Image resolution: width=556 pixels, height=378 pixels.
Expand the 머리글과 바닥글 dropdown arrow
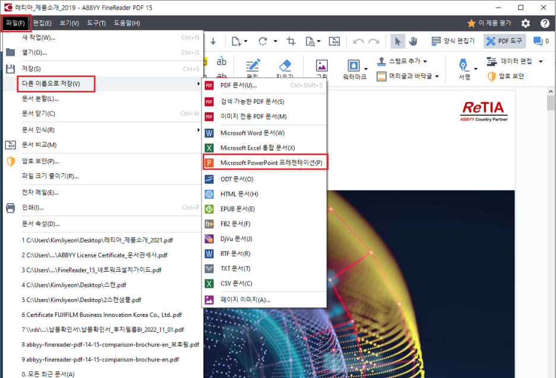point(437,76)
